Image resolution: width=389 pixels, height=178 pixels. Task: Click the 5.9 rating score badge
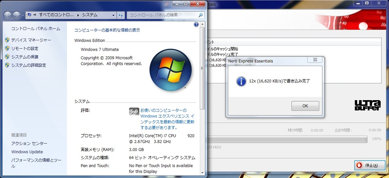point(134,111)
